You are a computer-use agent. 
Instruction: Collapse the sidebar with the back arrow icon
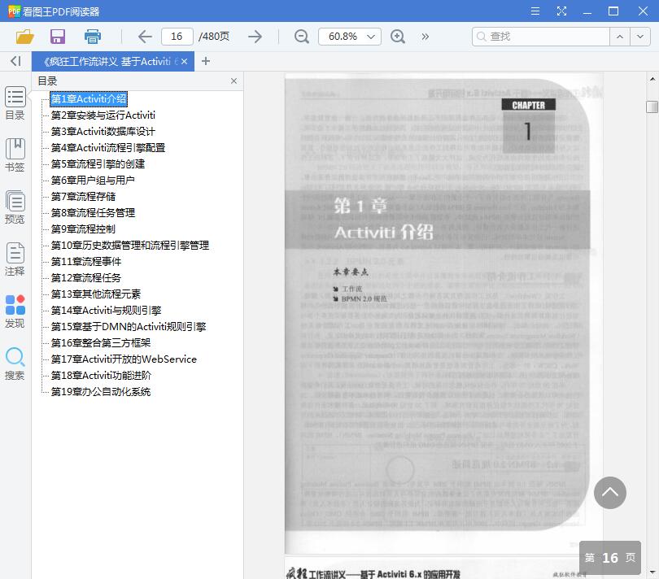pos(15,61)
